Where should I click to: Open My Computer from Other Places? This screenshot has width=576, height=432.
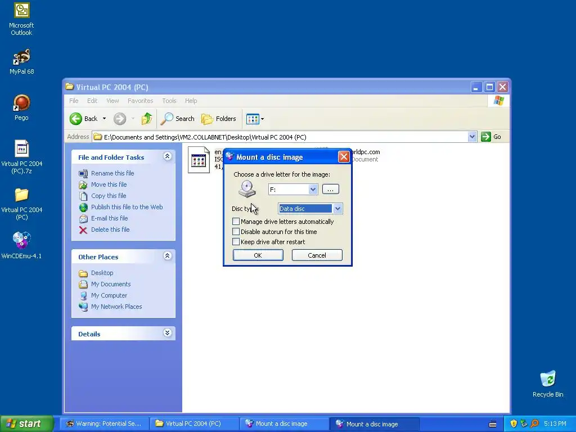pyautogui.click(x=109, y=295)
